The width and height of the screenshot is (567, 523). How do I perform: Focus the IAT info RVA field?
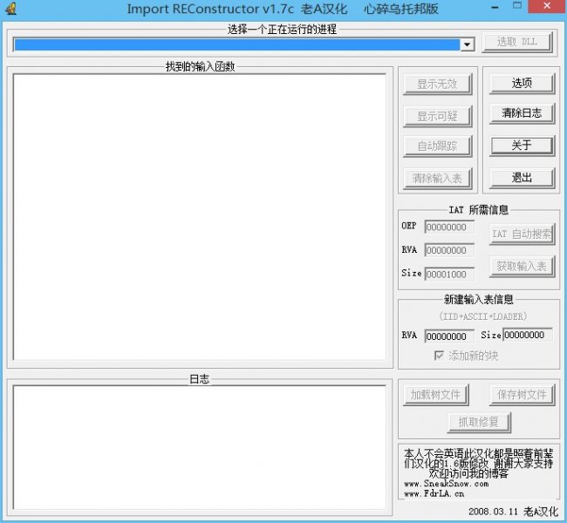click(x=449, y=250)
